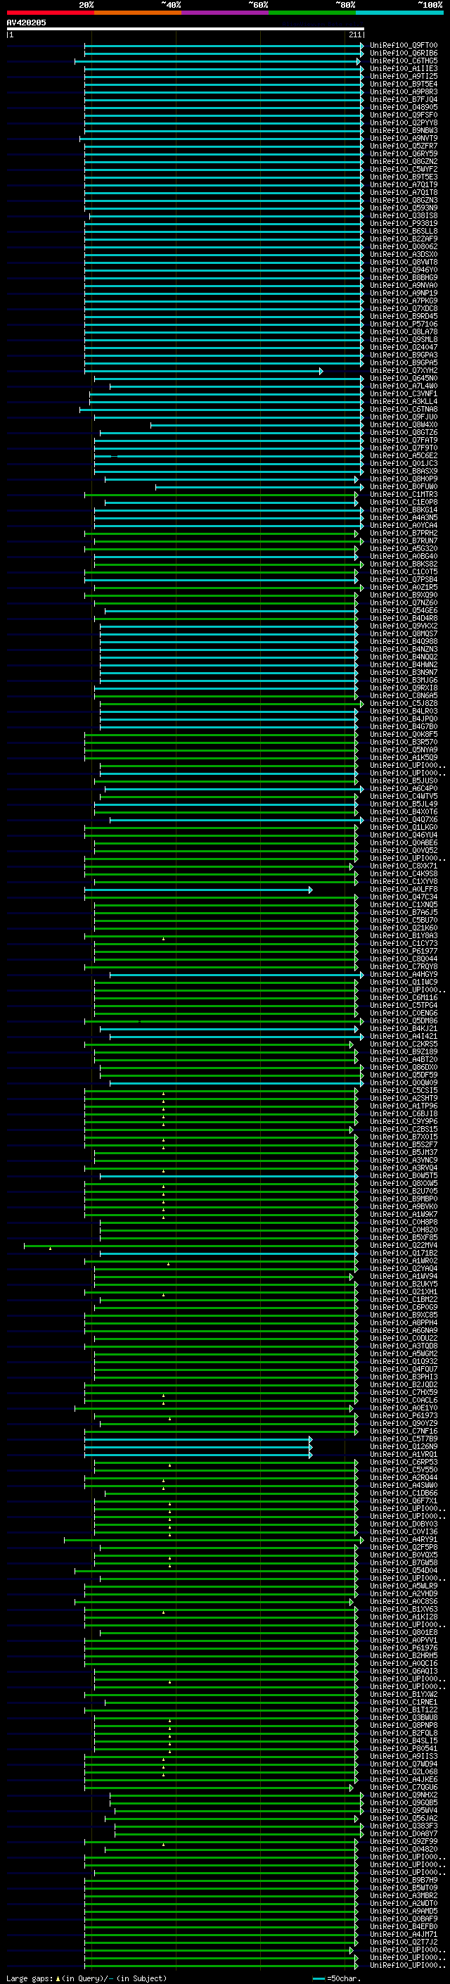Click the orange ~40% identity legend segment
Screen dimensions: 450x1984
(x=138, y=13)
